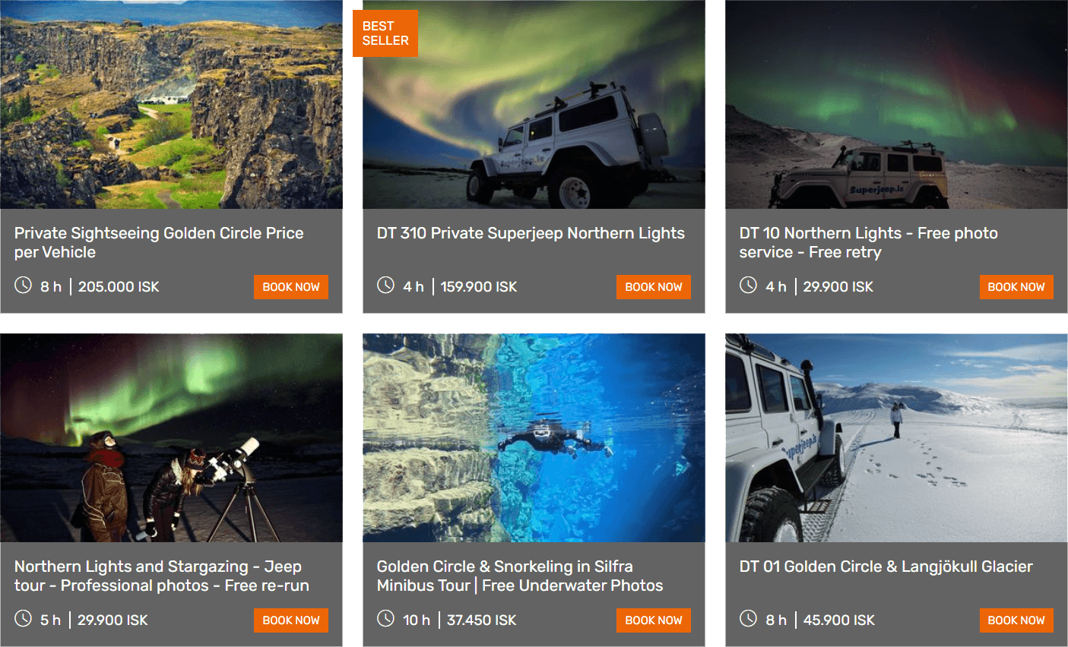Open Private Sightseeing Golden Circle title link

click(x=159, y=242)
